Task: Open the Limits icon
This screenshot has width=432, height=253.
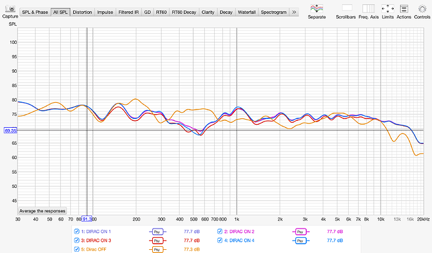Action: point(388,9)
